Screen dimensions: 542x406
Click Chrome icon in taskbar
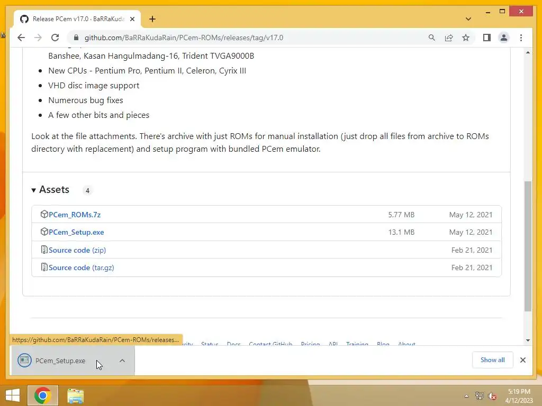coord(43,395)
